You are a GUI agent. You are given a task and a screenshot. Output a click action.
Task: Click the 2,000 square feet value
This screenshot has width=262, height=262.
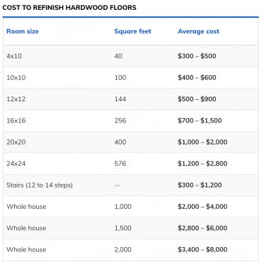click(x=123, y=249)
